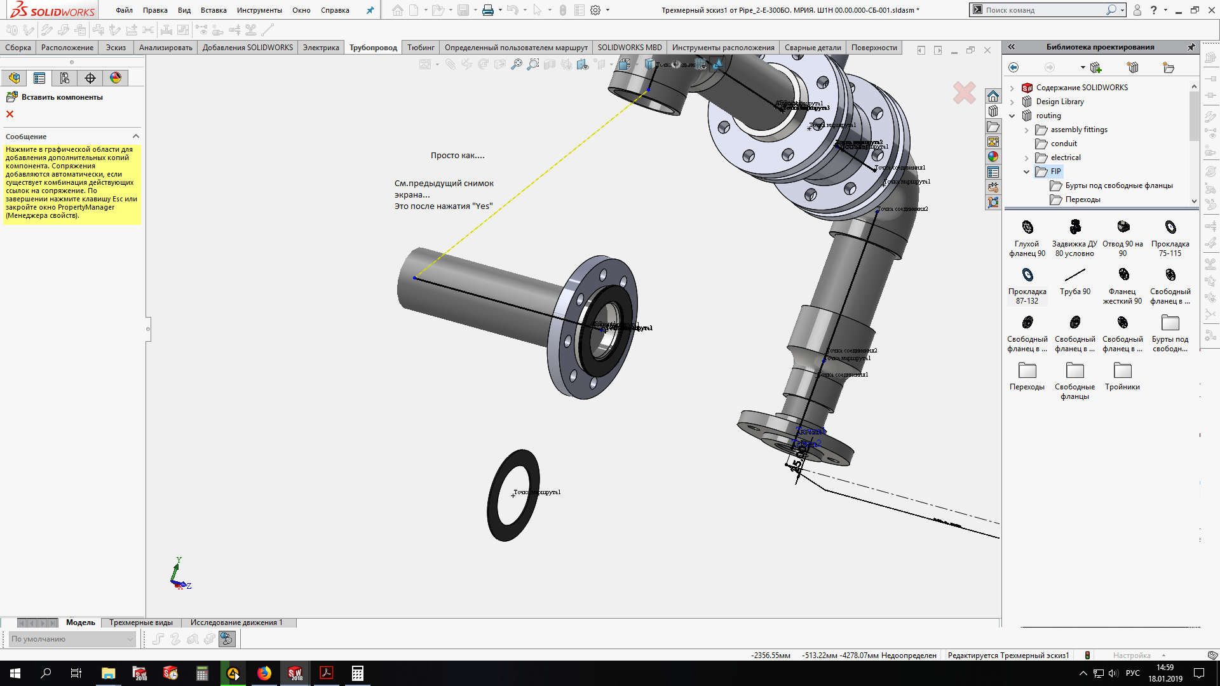Toggle Сборка tab in ribbon
This screenshot has height=686, width=1220.
click(18, 47)
